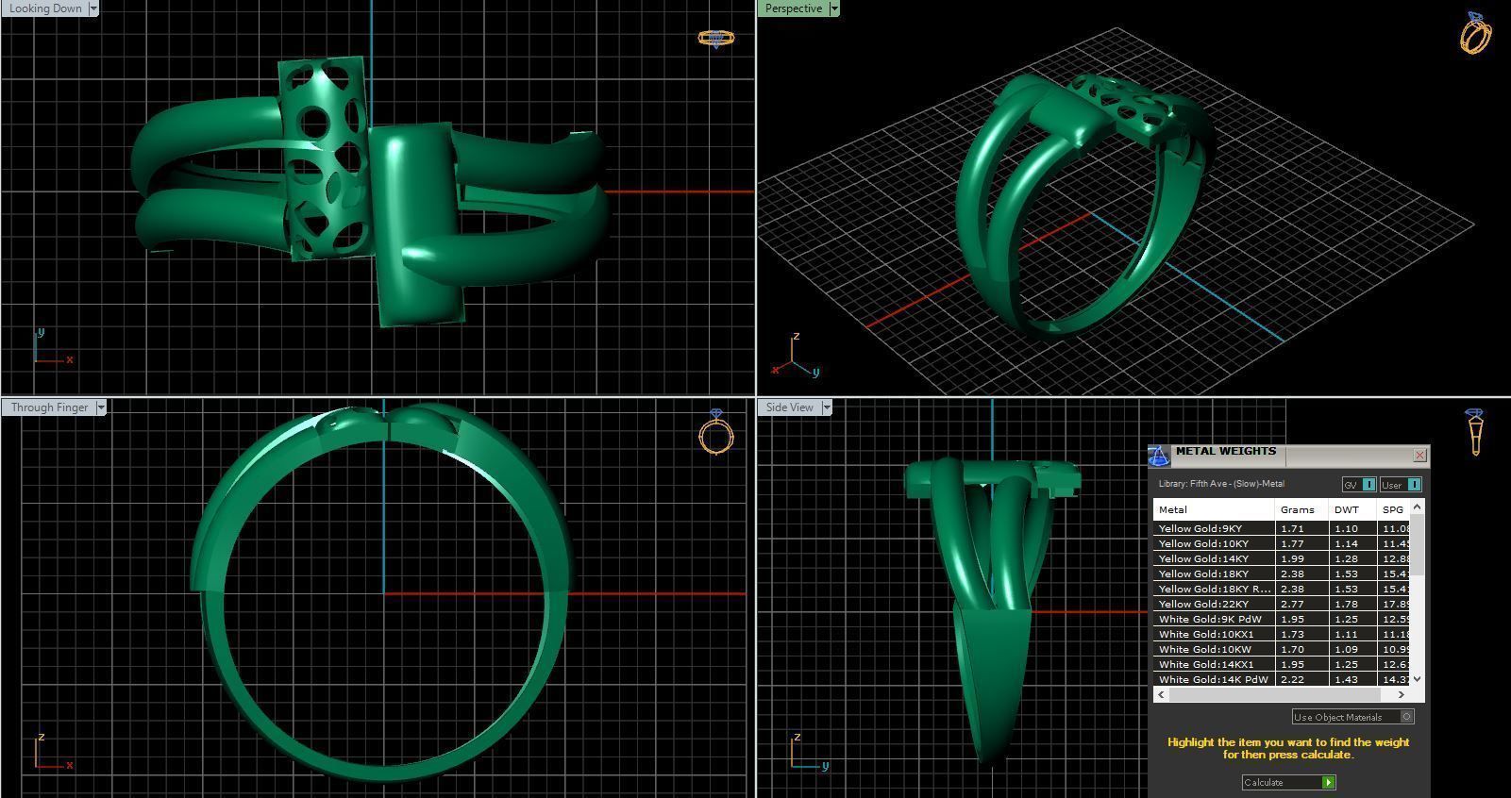Viewport: 1511px width, 798px height.
Task: Click the ZX axis gizmo in Through Finger
Action: click(x=53, y=753)
